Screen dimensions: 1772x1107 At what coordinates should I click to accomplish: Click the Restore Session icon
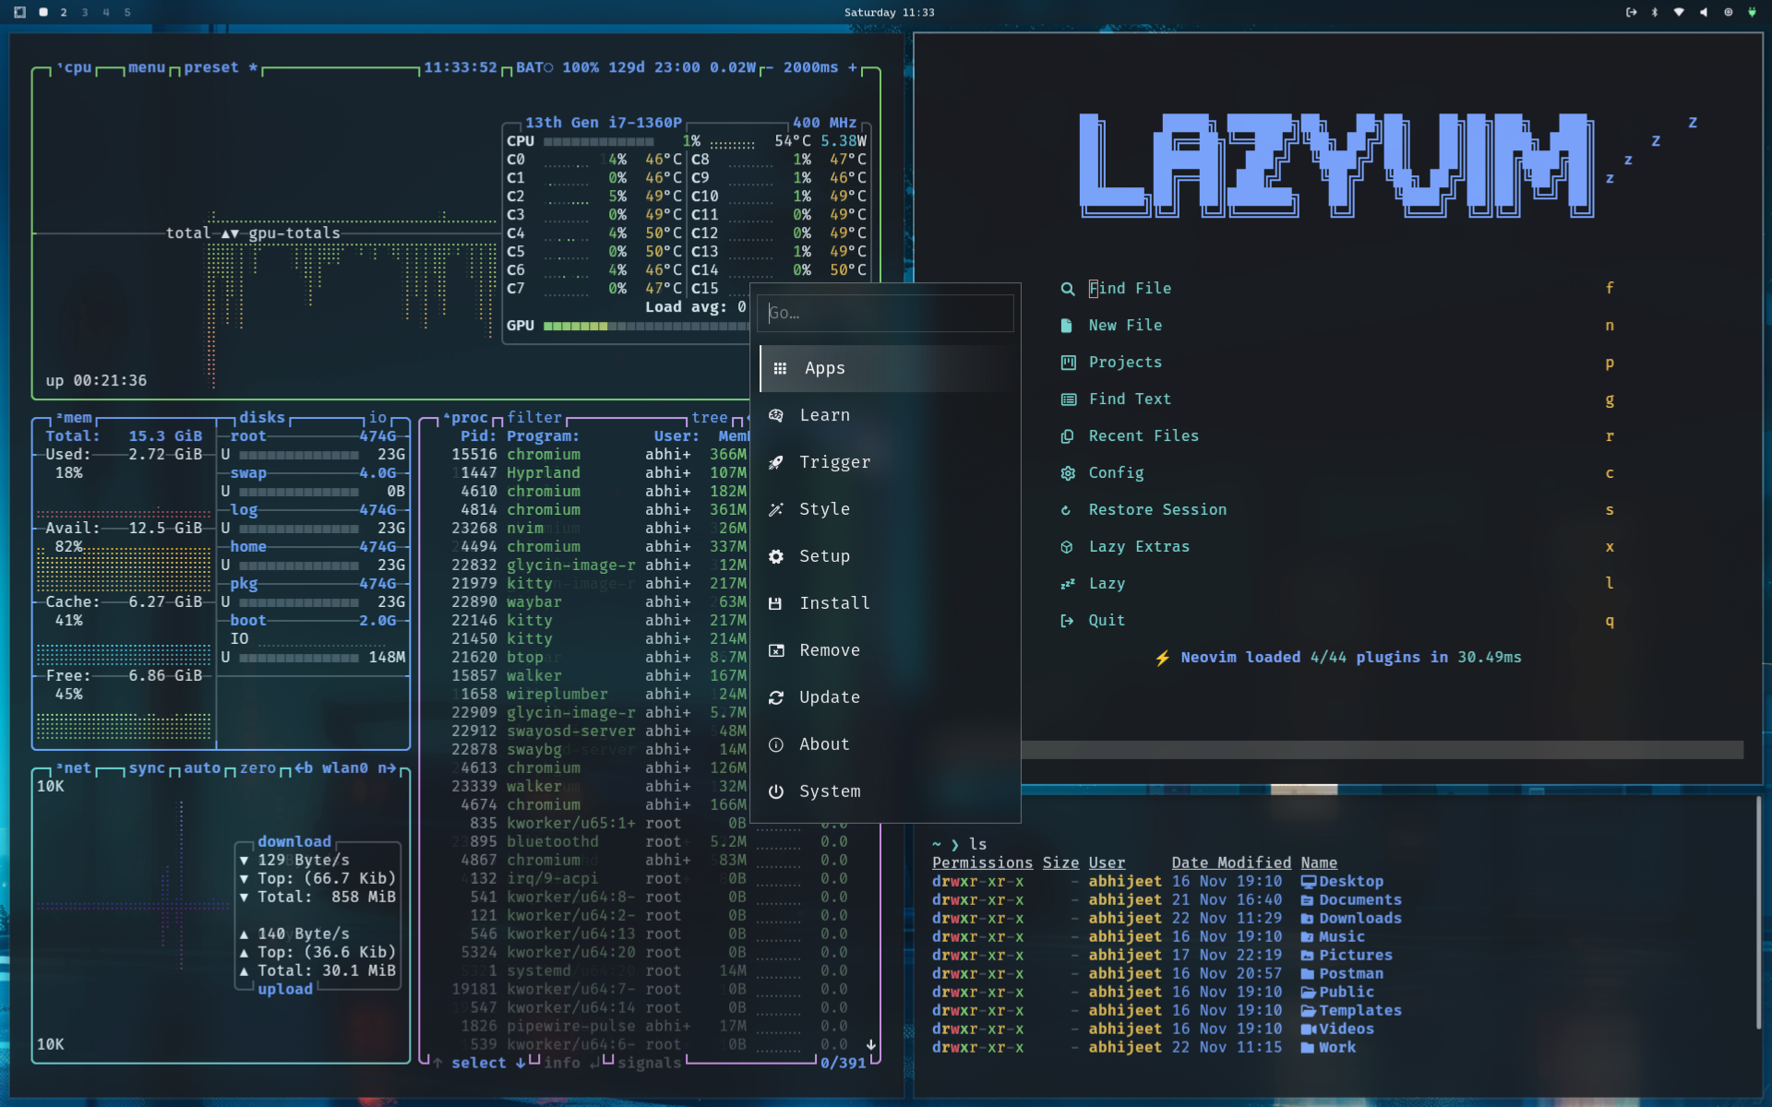tap(1066, 510)
